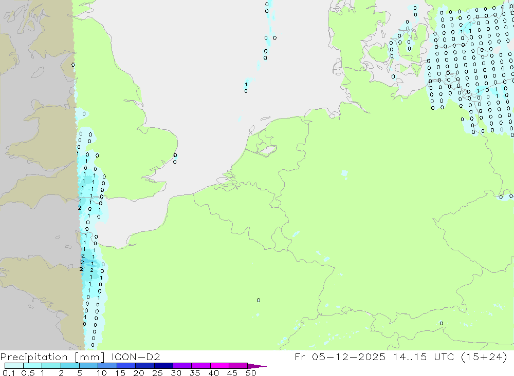This screenshot has width=514, height=376.
Task: Click the '50' legend scale label
Action: click(251, 373)
